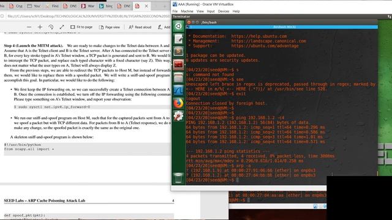Open VirtualBox Machine menu
Viewport: 392px width, 220px height.
187,11
